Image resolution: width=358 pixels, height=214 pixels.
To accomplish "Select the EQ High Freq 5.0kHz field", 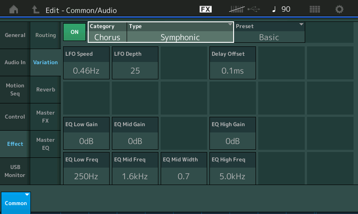I will (x=232, y=169).
